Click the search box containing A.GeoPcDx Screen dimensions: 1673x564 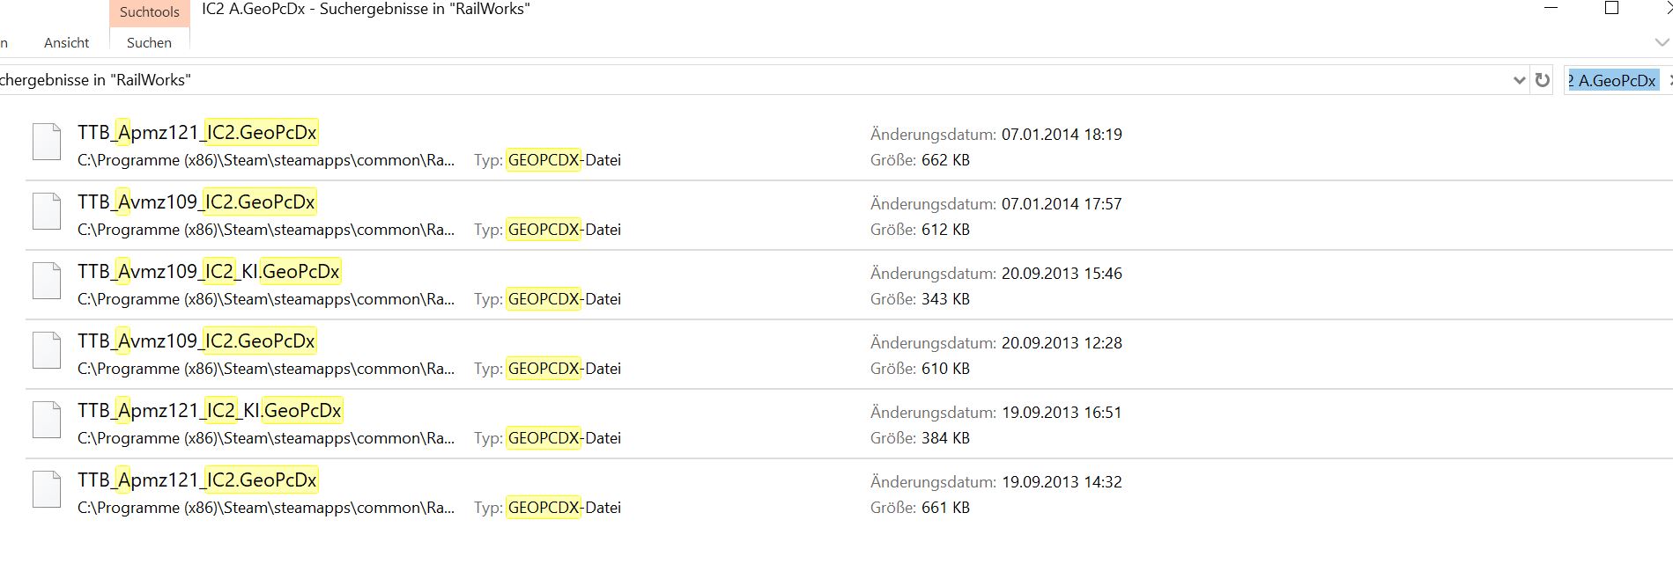tap(1614, 80)
